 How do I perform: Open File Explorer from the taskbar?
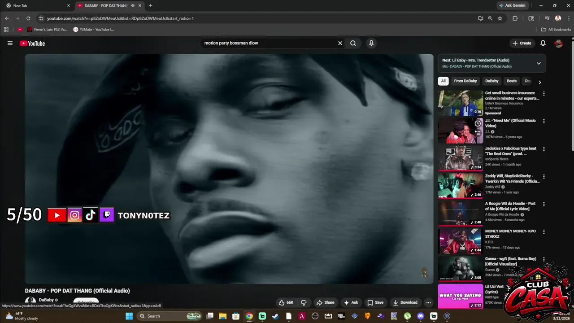[x=223, y=316]
